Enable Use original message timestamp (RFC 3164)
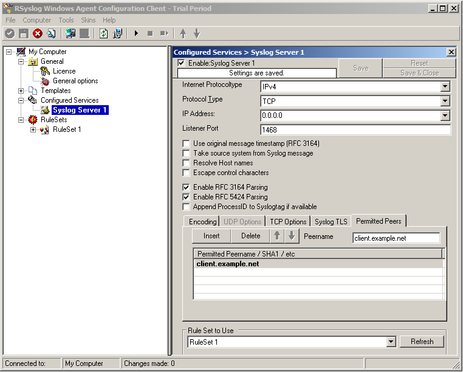This screenshot has height=372, width=463. pyautogui.click(x=186, y=143)
